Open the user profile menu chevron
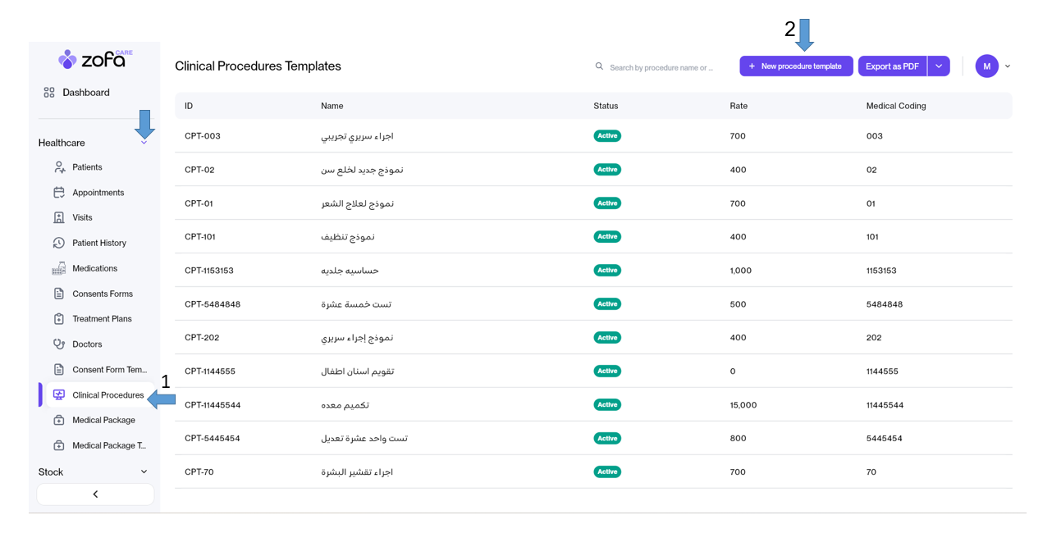Screen dimensions: 1052x547 (x=1008, y=66)
